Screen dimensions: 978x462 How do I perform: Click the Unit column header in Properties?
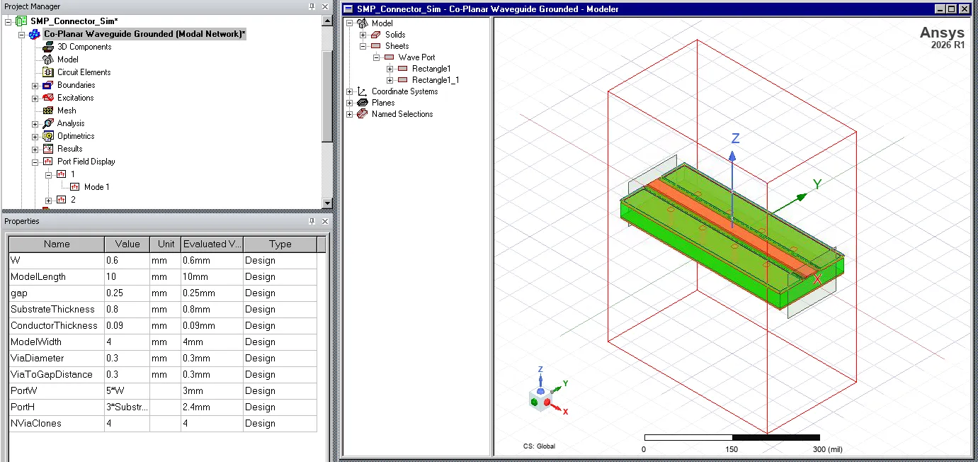pos(165,244)
